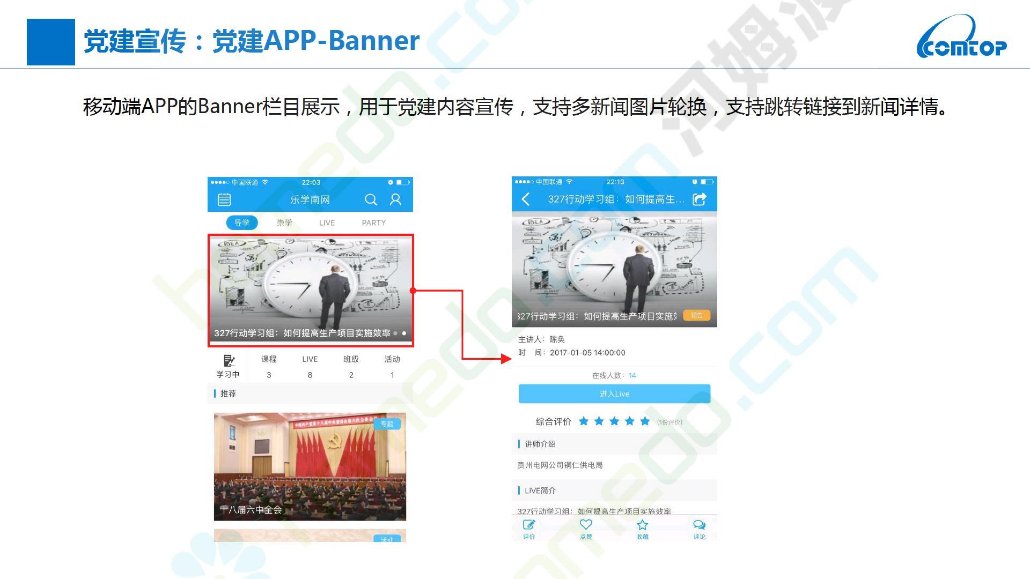Switch to the LIVE tab
This screenshot has height=579, width=1030.
tap(327, 223)
